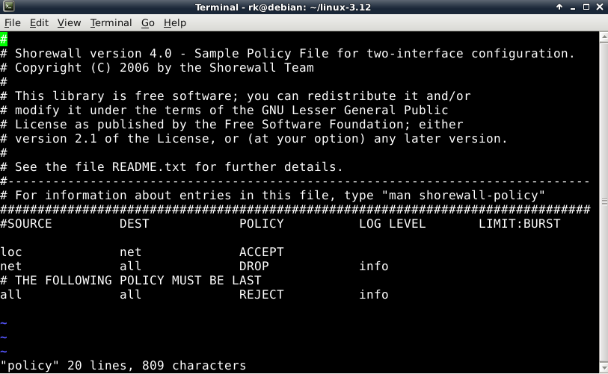The height and width of the screenshot is (374, 608).
Task: Click the LOG LEVEL column header
Action: tap(393, 224)
